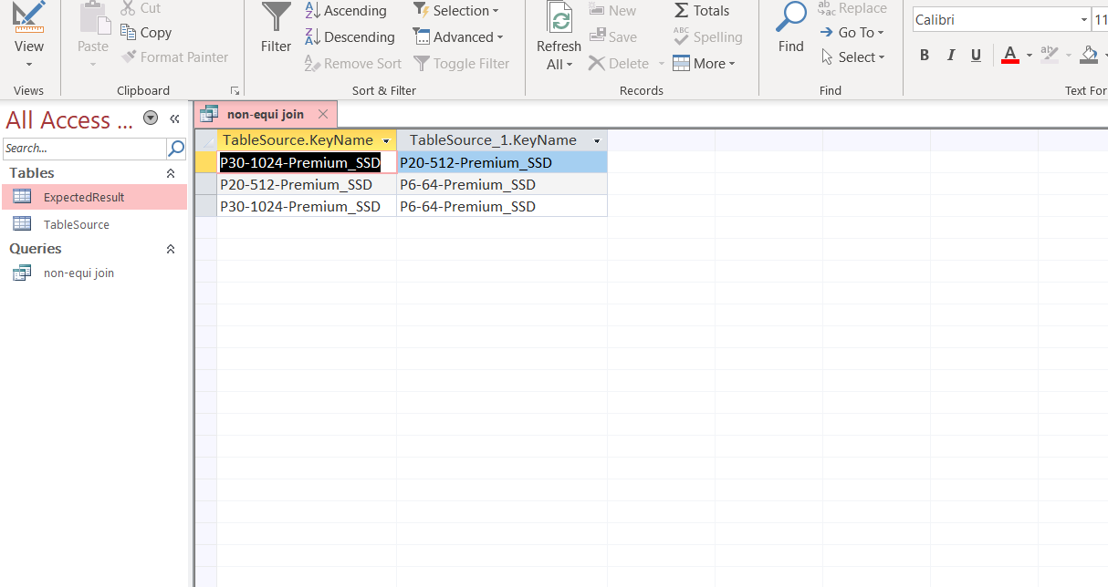Image resolution: width=1108 pixels, height=587 pixels.
Task: Click the select-all corner of the datasheet
Action: tap(205, 140)
